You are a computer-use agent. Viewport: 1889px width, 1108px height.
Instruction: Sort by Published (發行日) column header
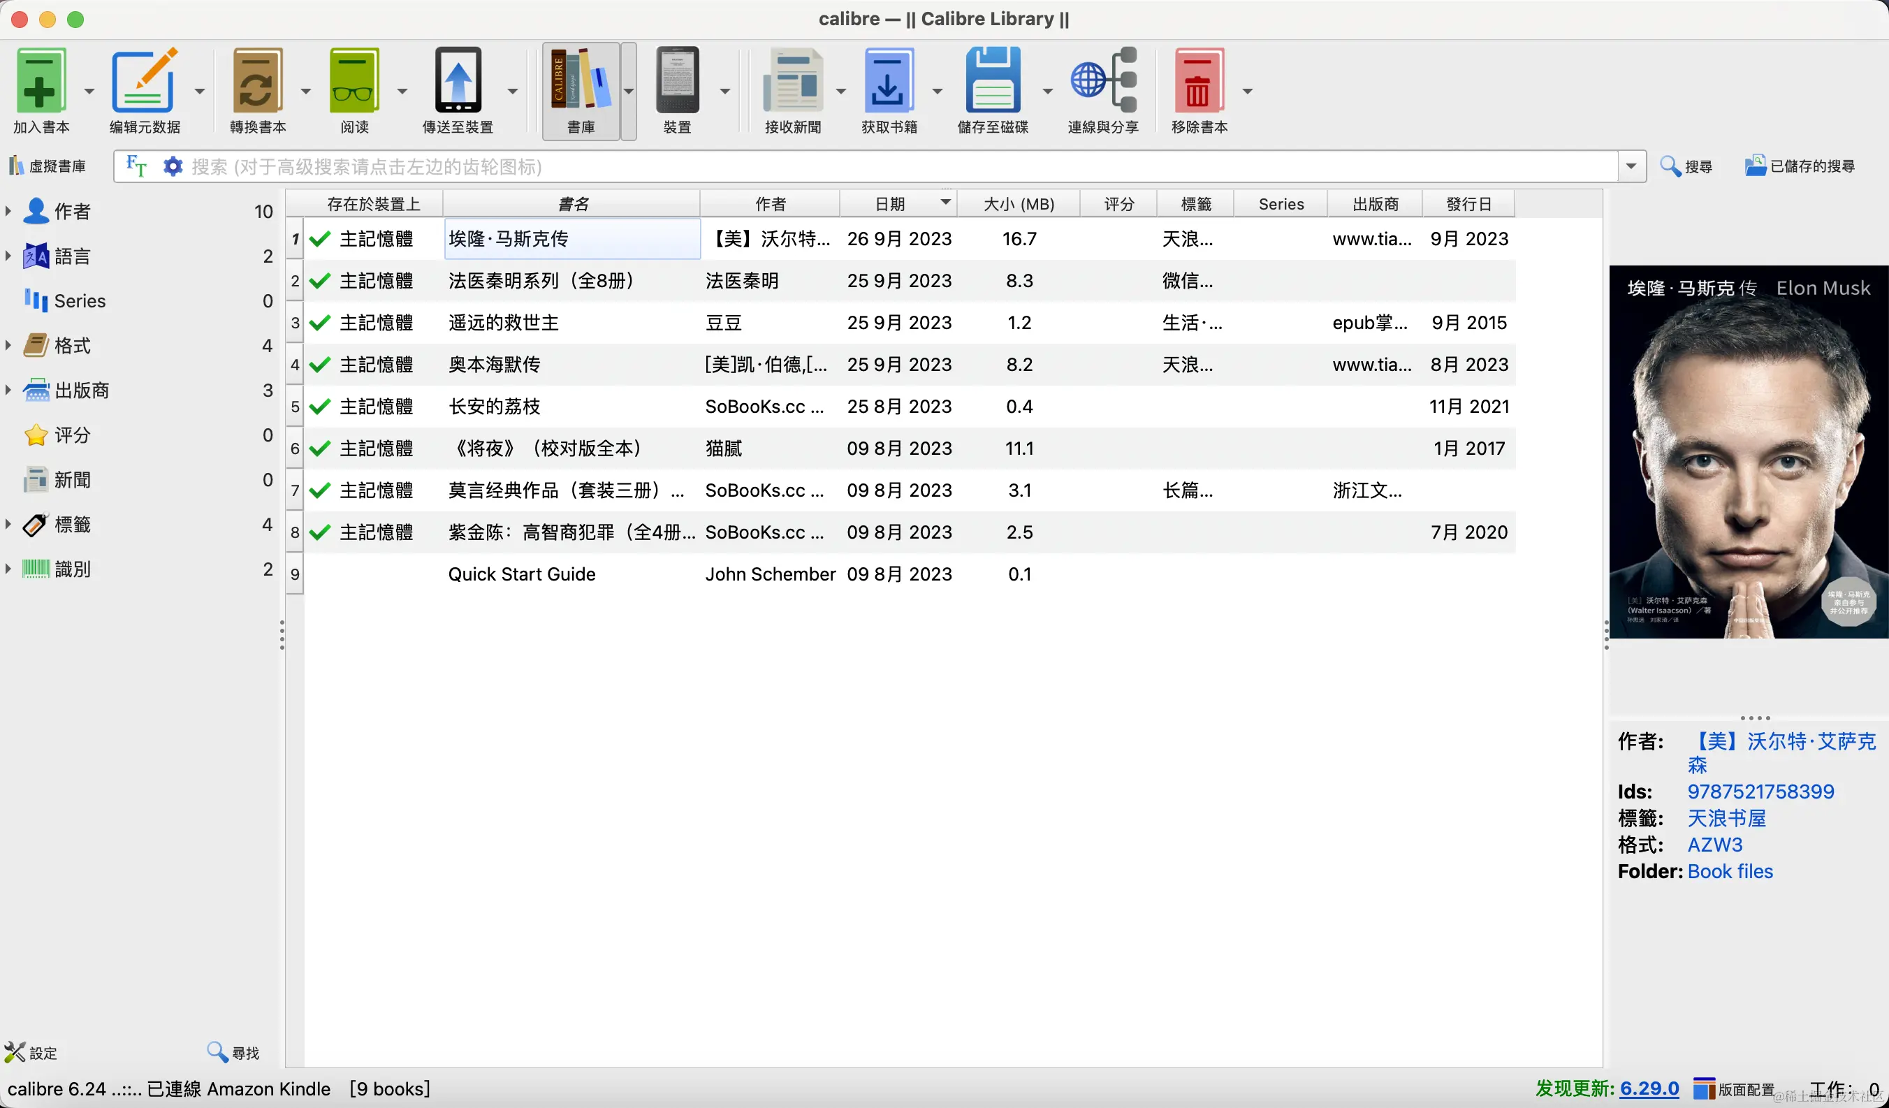click(1468, 204)
